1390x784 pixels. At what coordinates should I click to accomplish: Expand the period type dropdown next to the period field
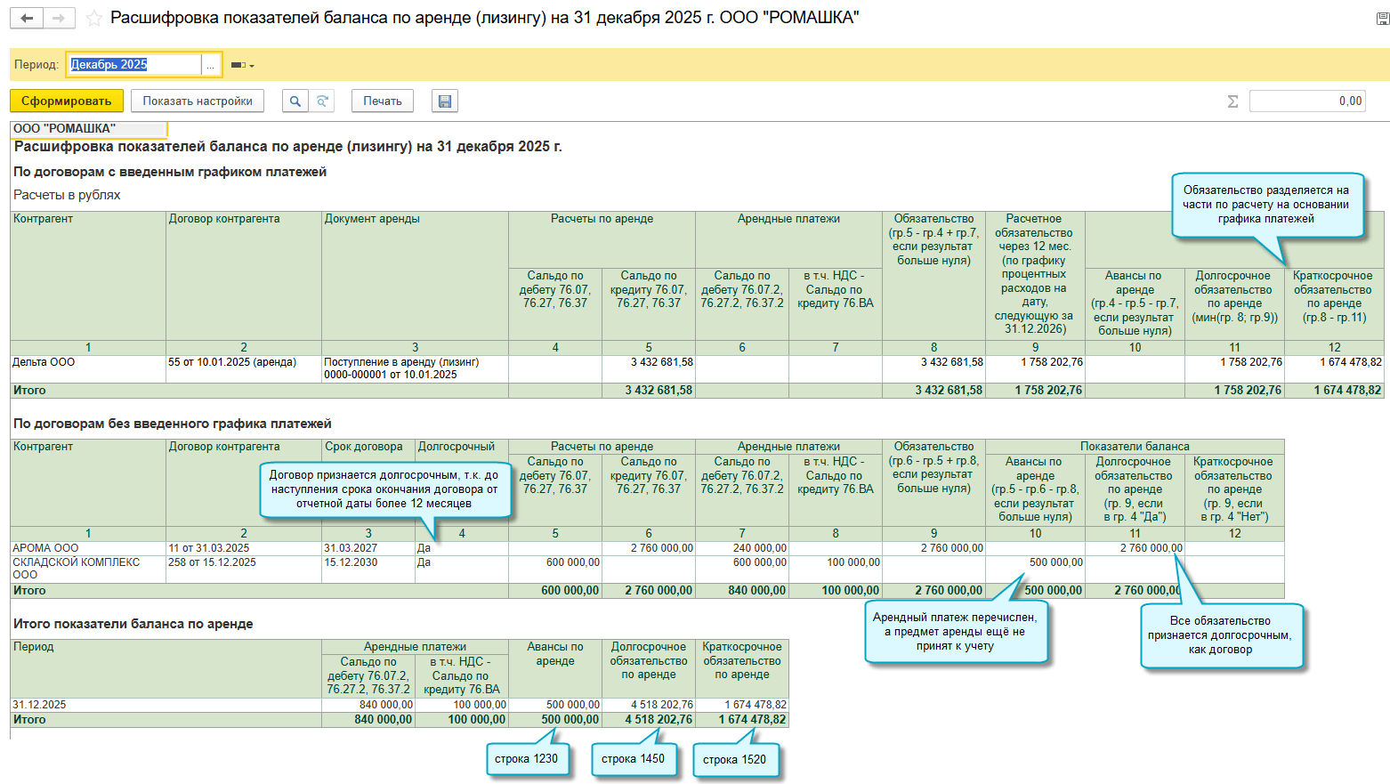pos(242,65)
